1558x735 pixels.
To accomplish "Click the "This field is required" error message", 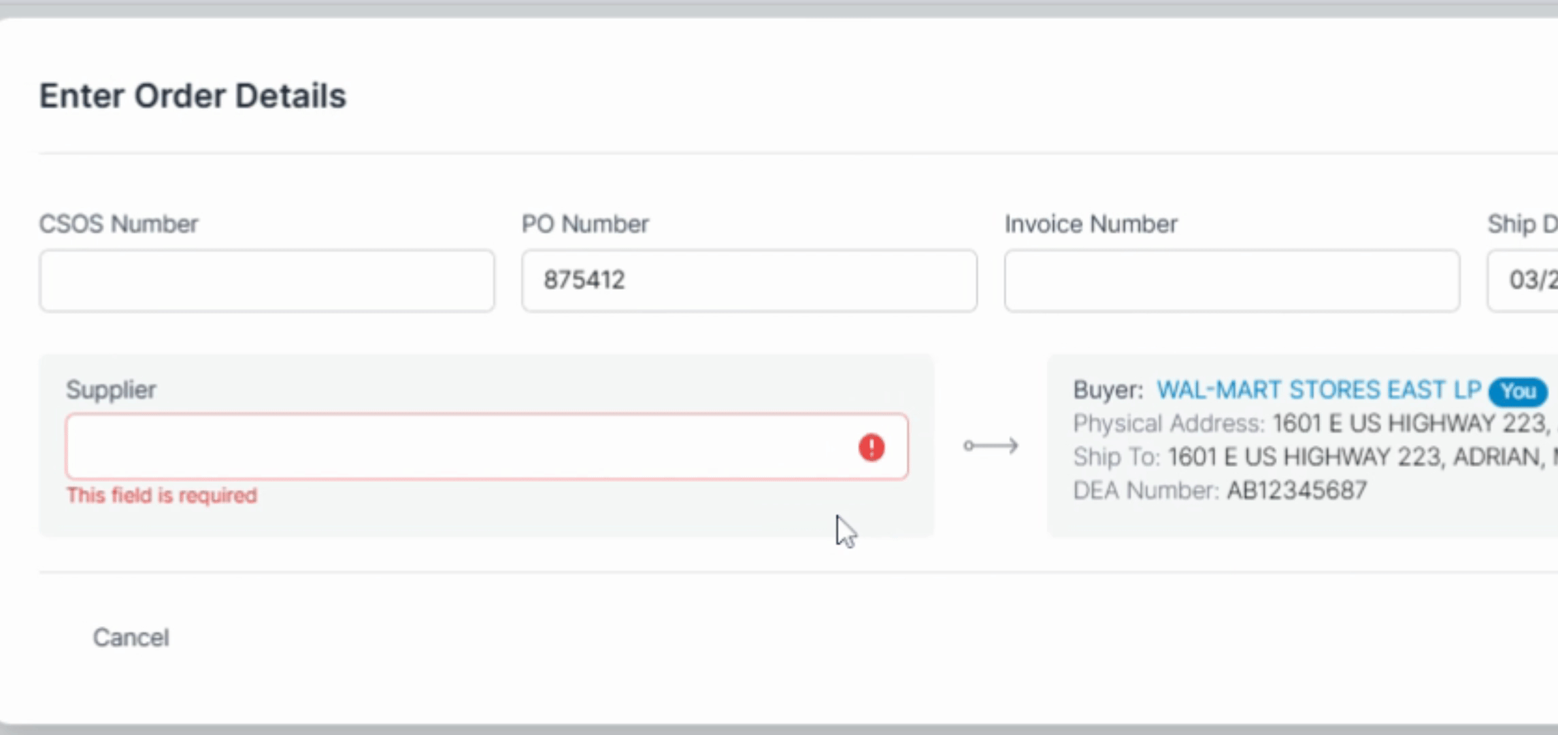I will [x=162, y=495].
